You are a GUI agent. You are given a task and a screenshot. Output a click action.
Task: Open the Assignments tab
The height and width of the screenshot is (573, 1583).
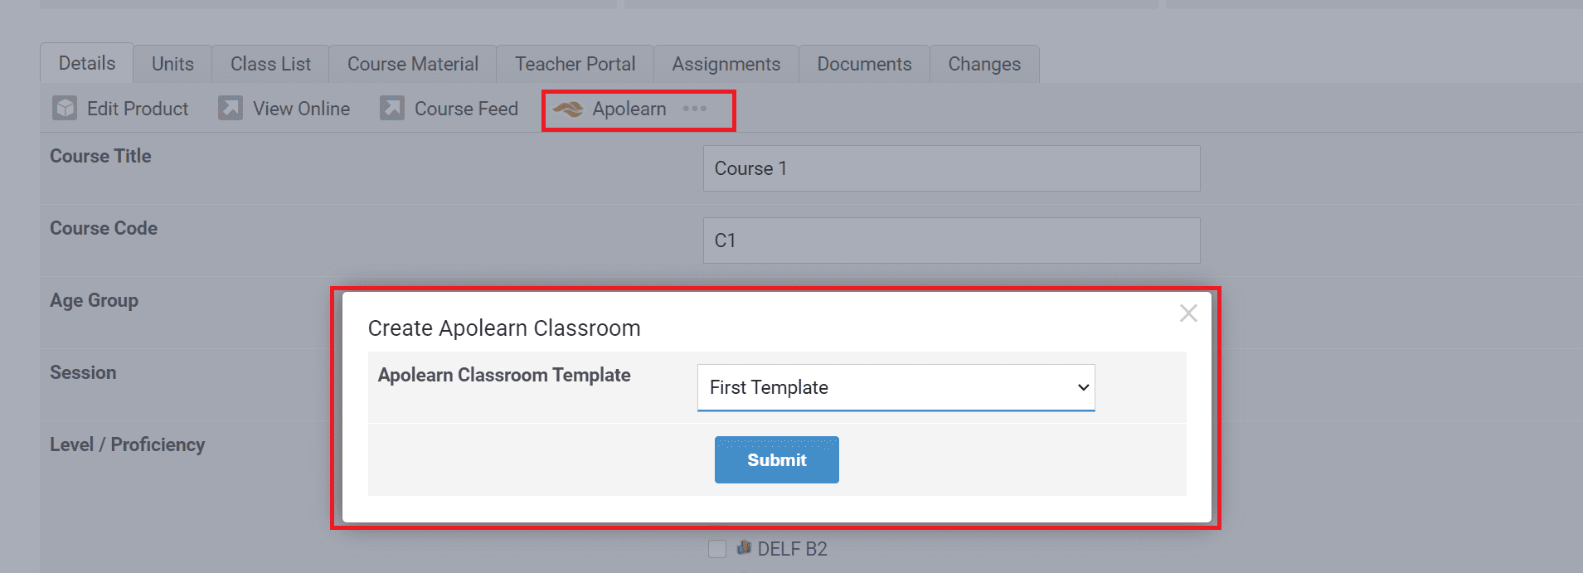tap(726, 64)
